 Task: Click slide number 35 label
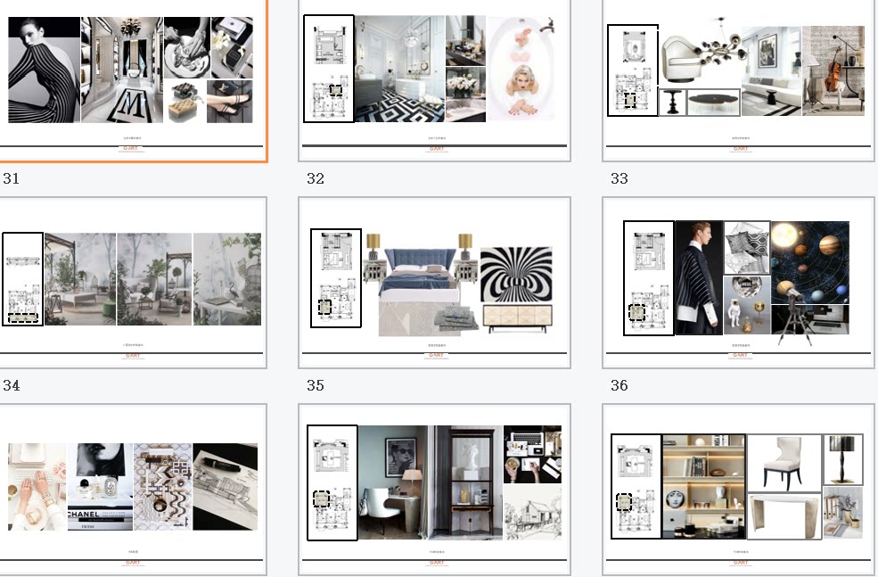tap(316, 385)
